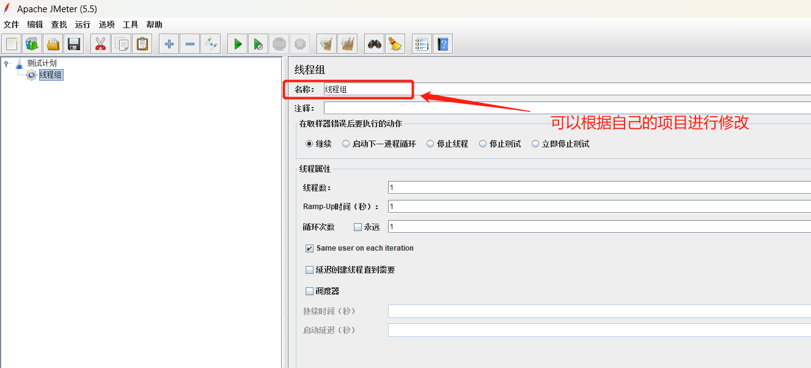This screenshot has width=811, height=368.
Task: Collapse all nodes with minus icon
Action: tap(190, 44)
